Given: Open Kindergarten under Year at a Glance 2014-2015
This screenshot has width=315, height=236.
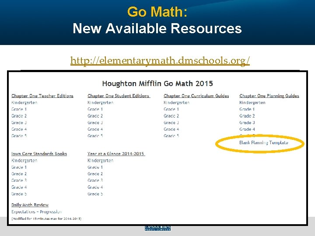Looking at the screenshot, I should [x=101, y=160].
